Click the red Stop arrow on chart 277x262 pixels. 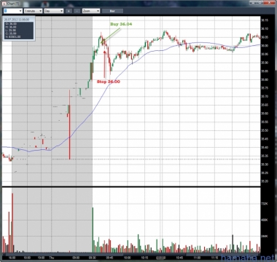(105, 63)
